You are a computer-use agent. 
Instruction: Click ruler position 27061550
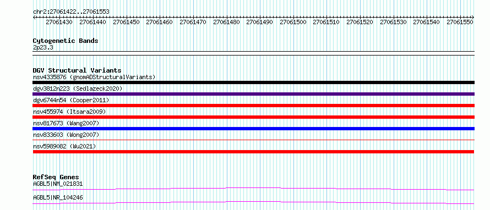(460, 22)
